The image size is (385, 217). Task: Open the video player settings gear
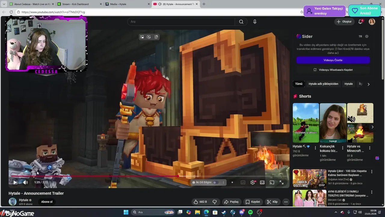253,182
